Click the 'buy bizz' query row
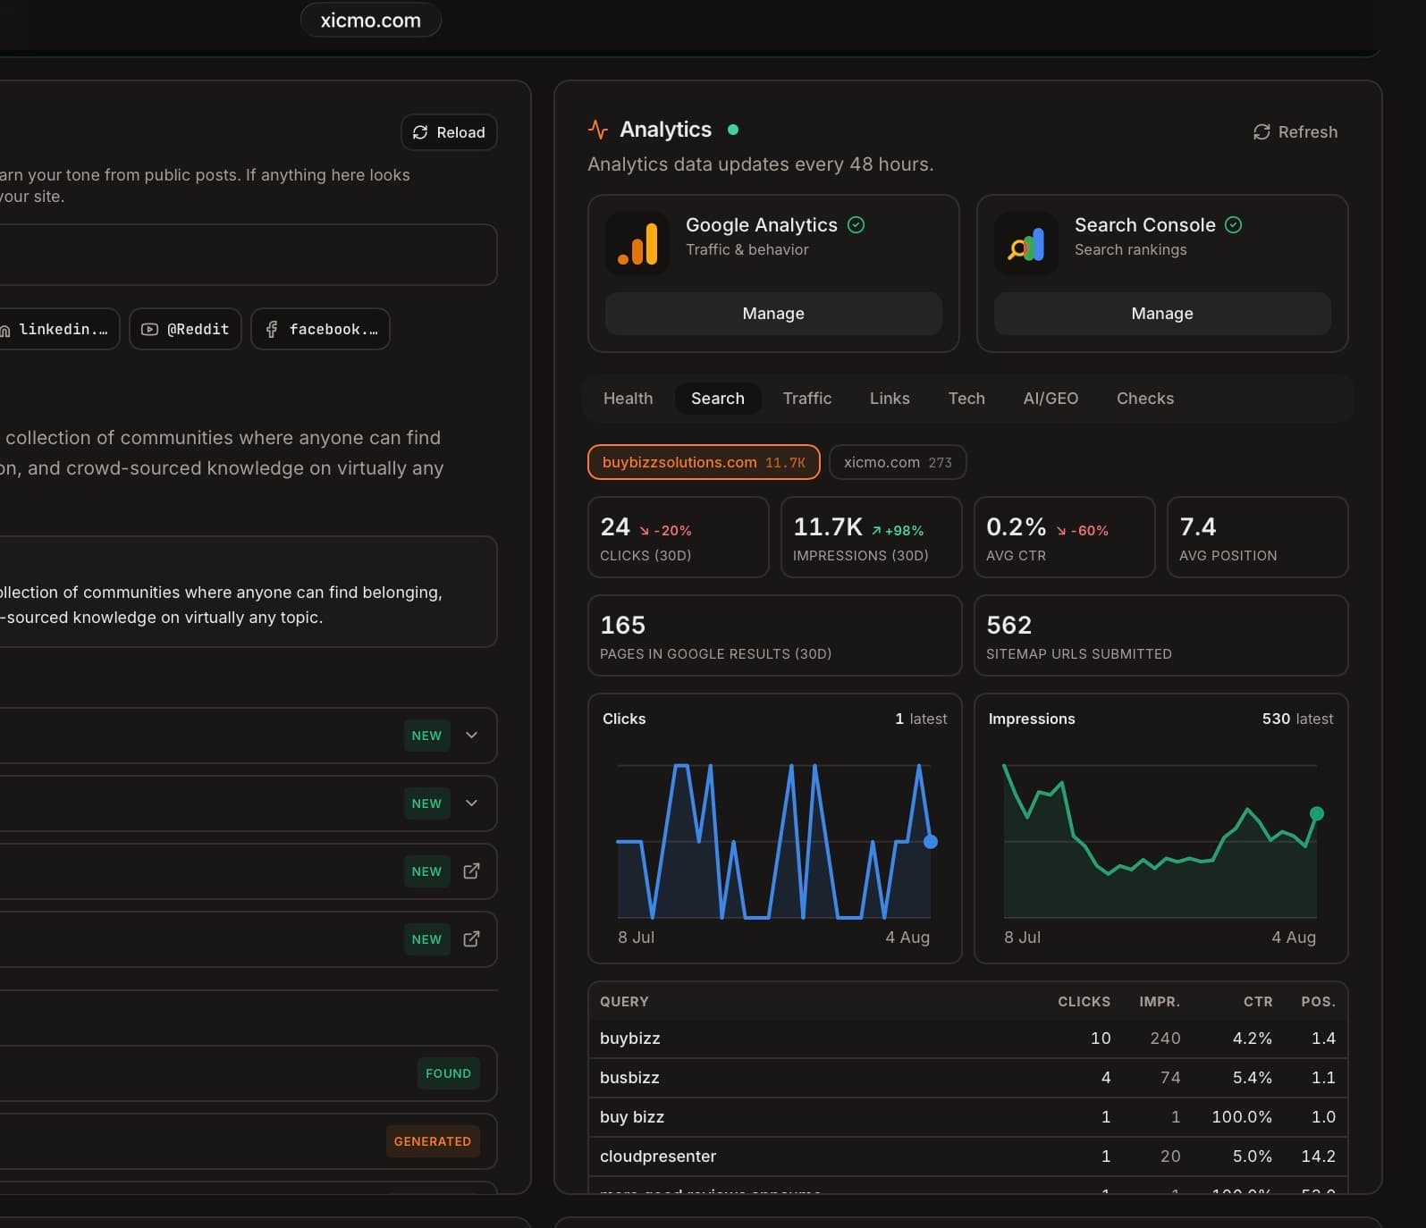1426x1228 pixels. coord(968,1117)
